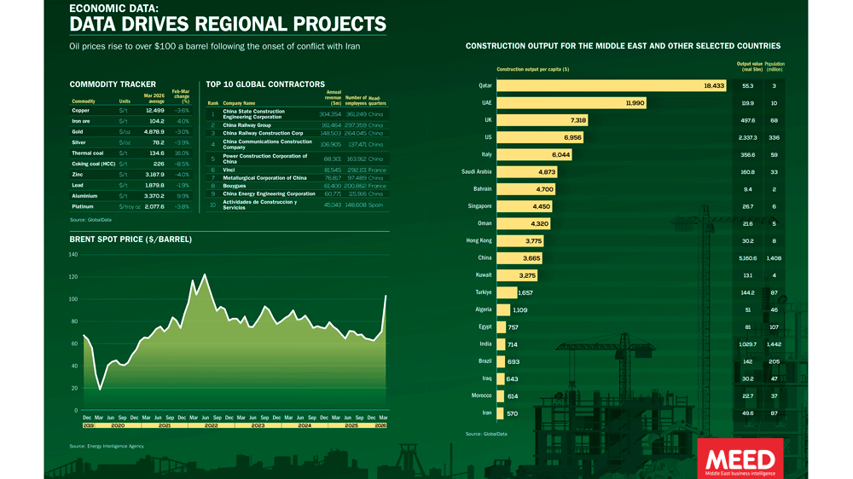The height and width of the screenshot is (479, 853).
Task: Click the Brent Spot Price chart title
Action: click(131, 239)
